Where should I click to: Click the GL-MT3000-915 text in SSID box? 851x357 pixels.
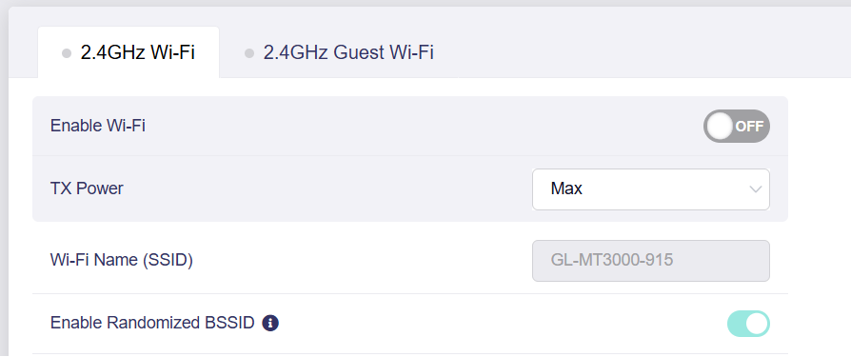(612, 261)
